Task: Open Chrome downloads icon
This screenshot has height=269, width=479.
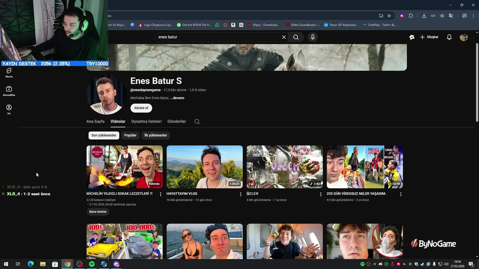Action: (x=424, y=16)
